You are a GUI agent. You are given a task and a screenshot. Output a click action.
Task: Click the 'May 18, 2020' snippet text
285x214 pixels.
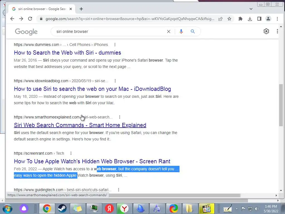click(26, 96)
